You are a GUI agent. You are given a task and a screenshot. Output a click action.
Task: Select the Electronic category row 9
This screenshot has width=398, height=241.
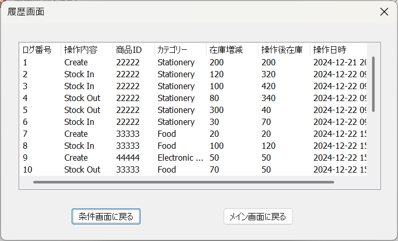180,158
